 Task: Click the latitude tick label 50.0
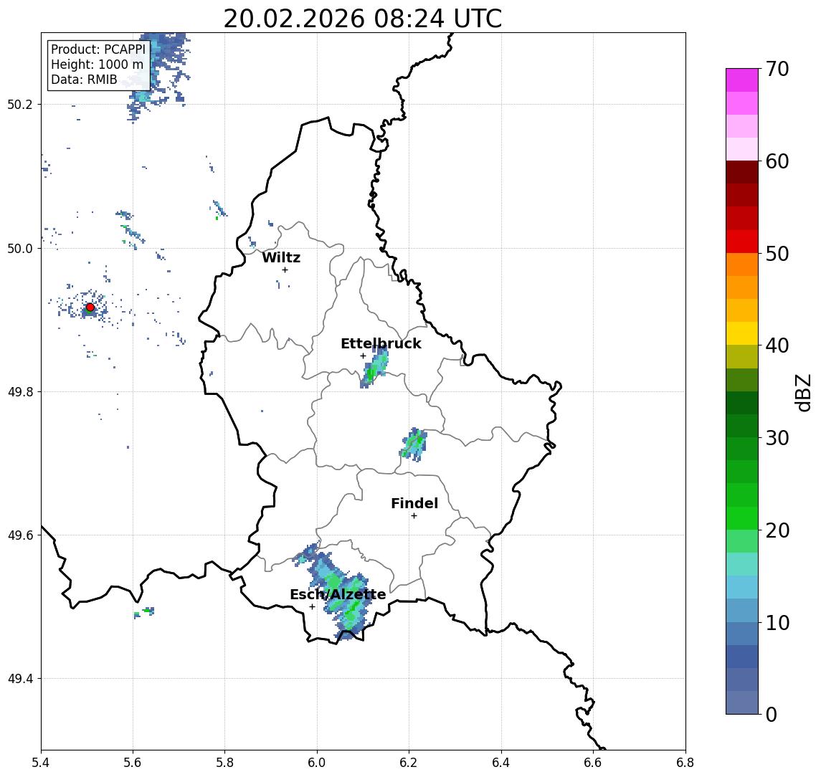pyautogui.click(x=20, y=248)
